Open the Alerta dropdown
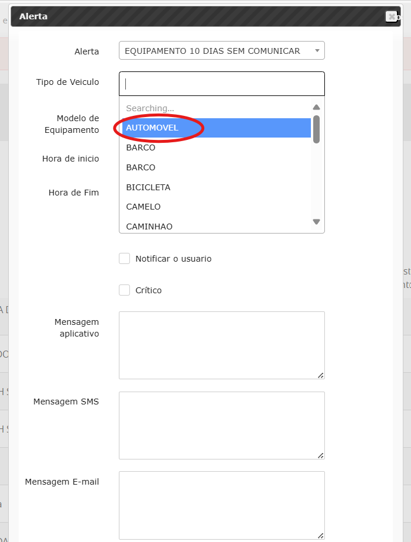The height and width of the screenshot is (542, 411). [x=221, y=50]
